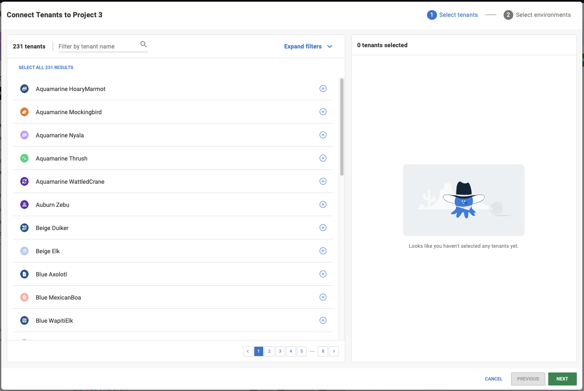Click inside the Filter by tenant name field
584x391 pixels.
[x=95, y=46]
